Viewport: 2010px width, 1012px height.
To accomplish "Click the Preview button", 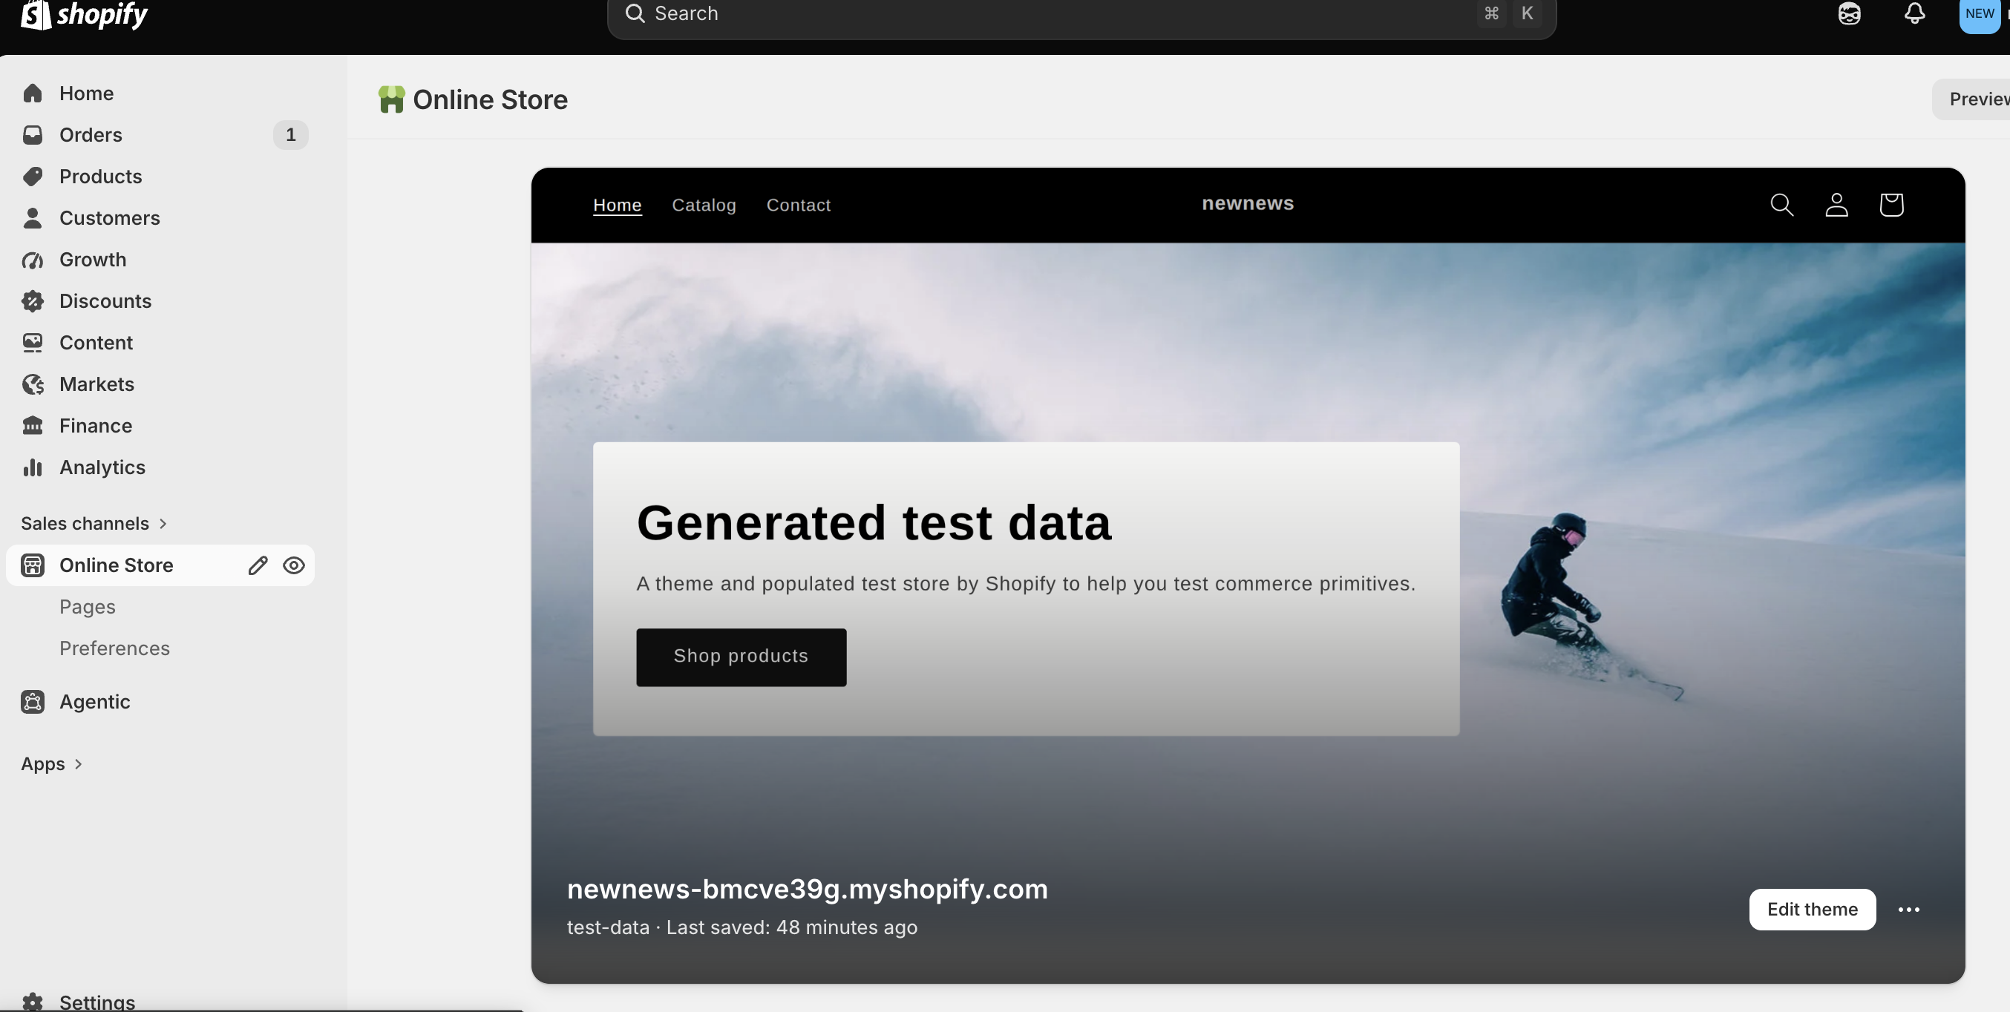I will (x=1971, y=99).
